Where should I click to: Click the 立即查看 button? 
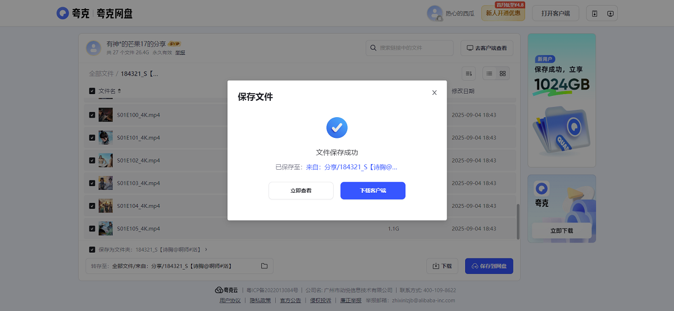(301, 191)
